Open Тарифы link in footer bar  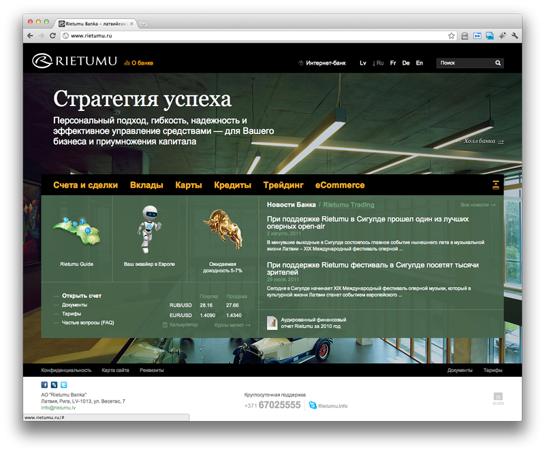pos(493,370)
